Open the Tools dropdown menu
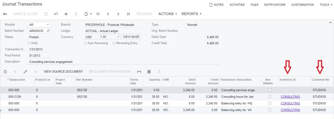This screenshot has width=334, height=119. pos(326,5)
